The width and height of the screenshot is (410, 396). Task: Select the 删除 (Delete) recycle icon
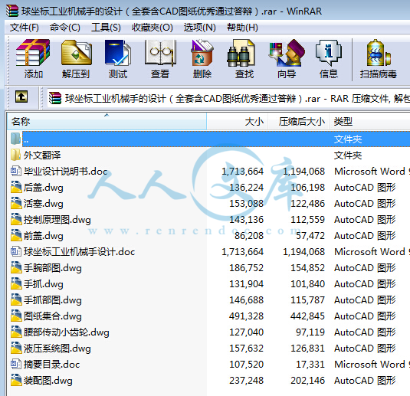point(202,59)
